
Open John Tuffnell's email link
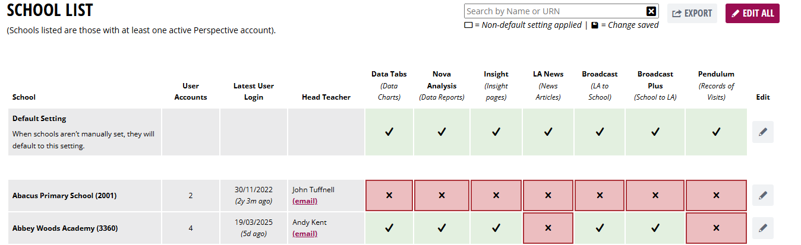[x=305, y=201]
